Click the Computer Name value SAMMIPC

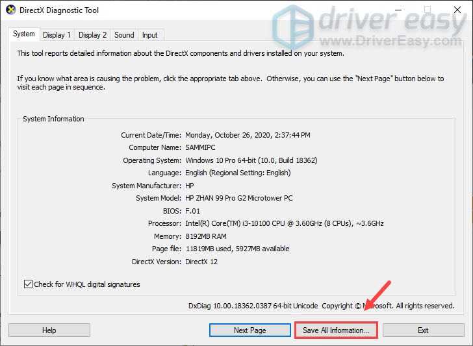200,147
